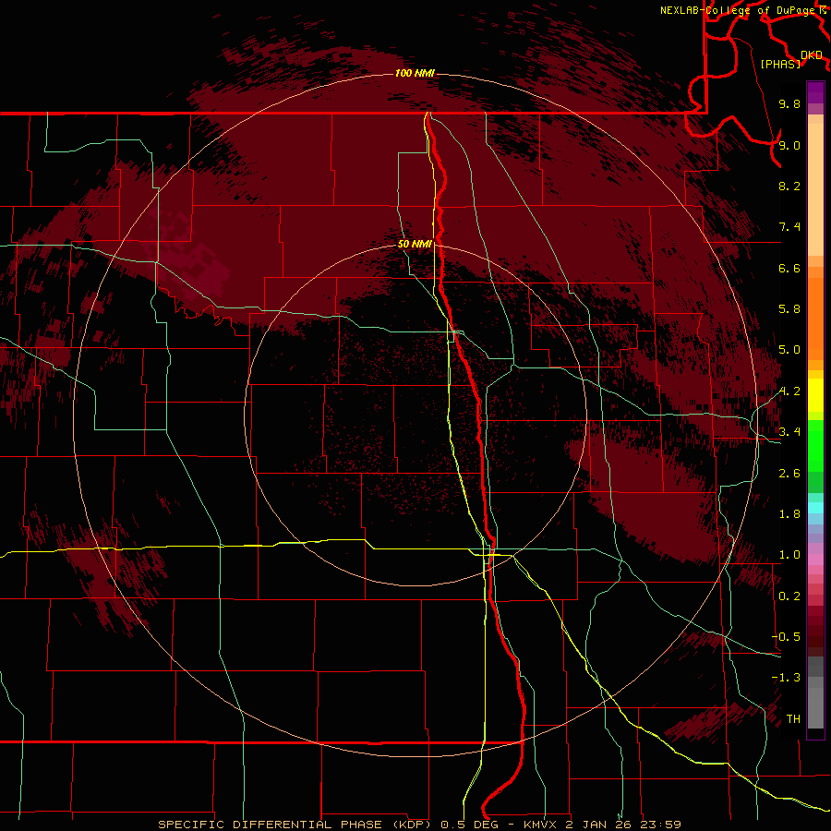Click the 9.0 value on color scale
The image size is (831, 831).
pos(789,145)
